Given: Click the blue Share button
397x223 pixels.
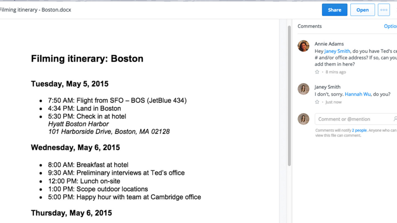Looking at the screenshot, I should point(334,10).
